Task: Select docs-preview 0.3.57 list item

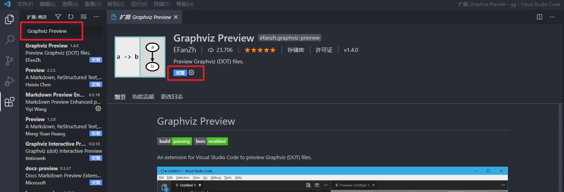Action: [x=63, y=175]
